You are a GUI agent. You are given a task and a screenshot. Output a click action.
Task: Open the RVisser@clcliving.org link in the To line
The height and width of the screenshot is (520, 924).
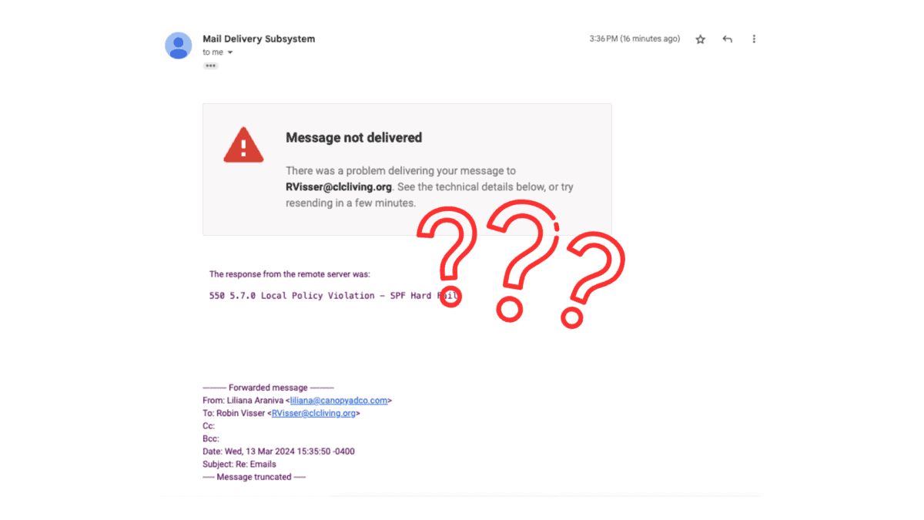tap(314, 414)
